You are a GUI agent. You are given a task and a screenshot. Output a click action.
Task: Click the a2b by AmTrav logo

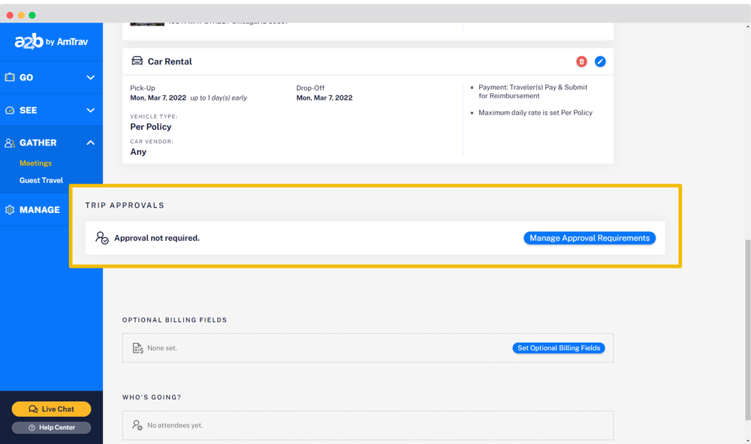tap(51, 42)
